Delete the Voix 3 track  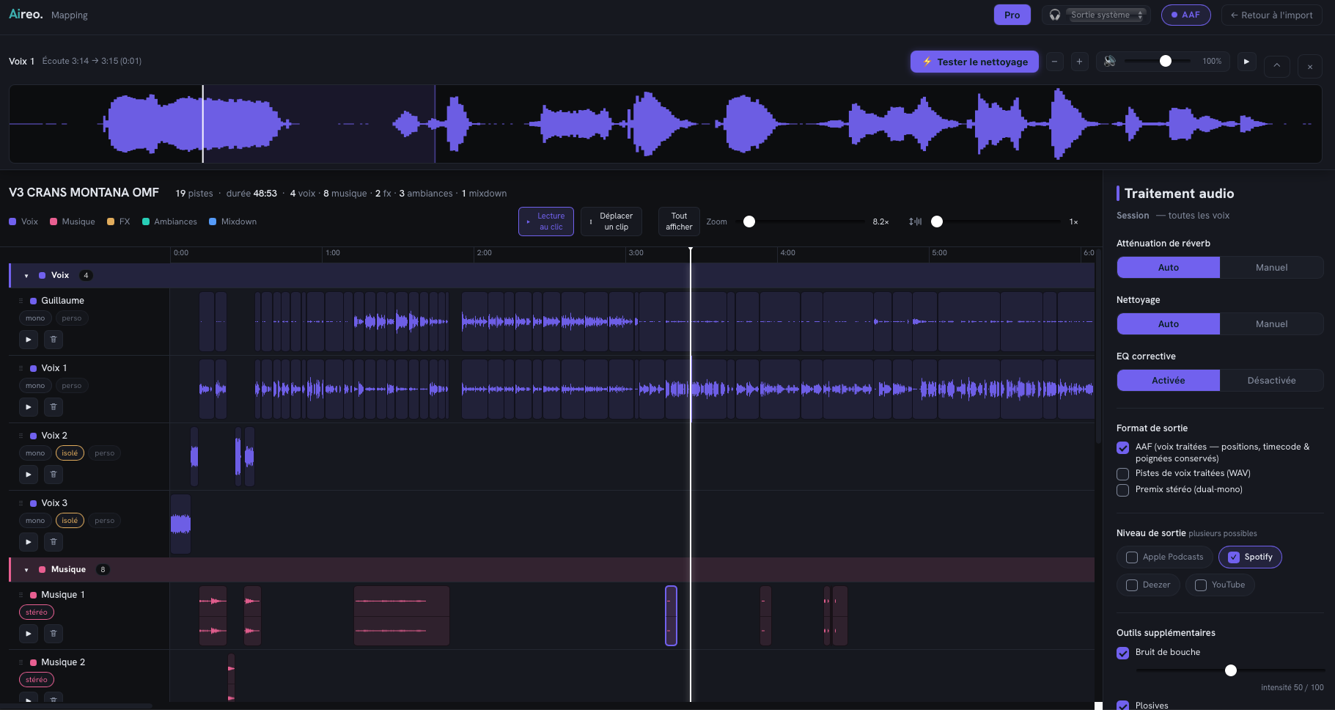click(54, 542)
